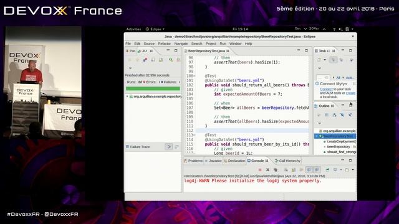
Task: Click the Clear Console icon
Action: (x=286, y=170)
